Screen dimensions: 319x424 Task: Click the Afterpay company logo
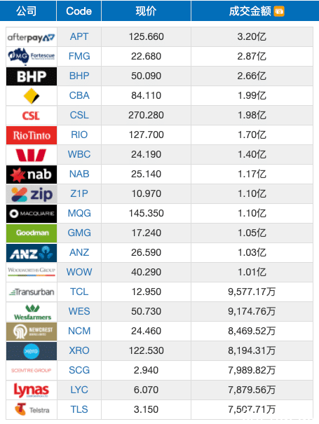(x=32, y=37)
